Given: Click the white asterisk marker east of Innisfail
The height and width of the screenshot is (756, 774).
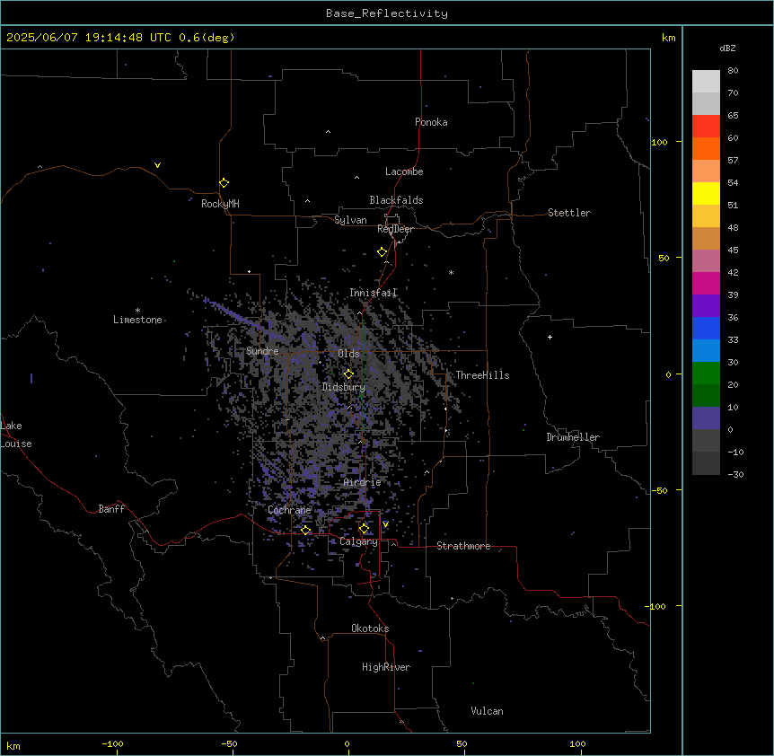Looking at the screenshot, I should (451, 273).
